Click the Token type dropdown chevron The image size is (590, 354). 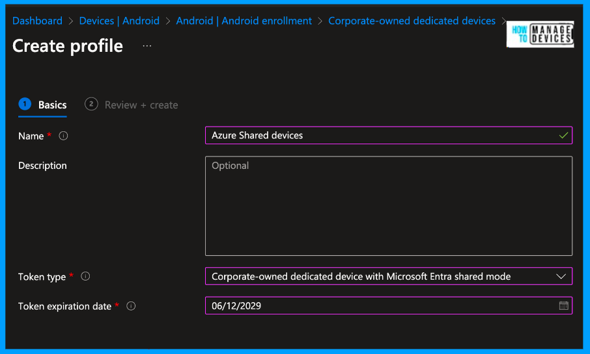(561, 276)
